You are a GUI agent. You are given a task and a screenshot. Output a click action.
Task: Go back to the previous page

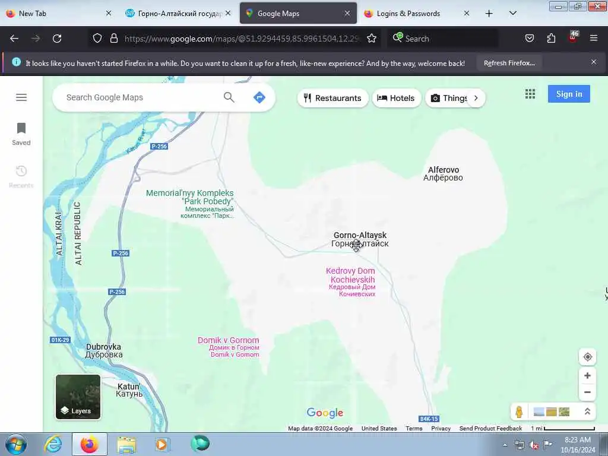14,39
